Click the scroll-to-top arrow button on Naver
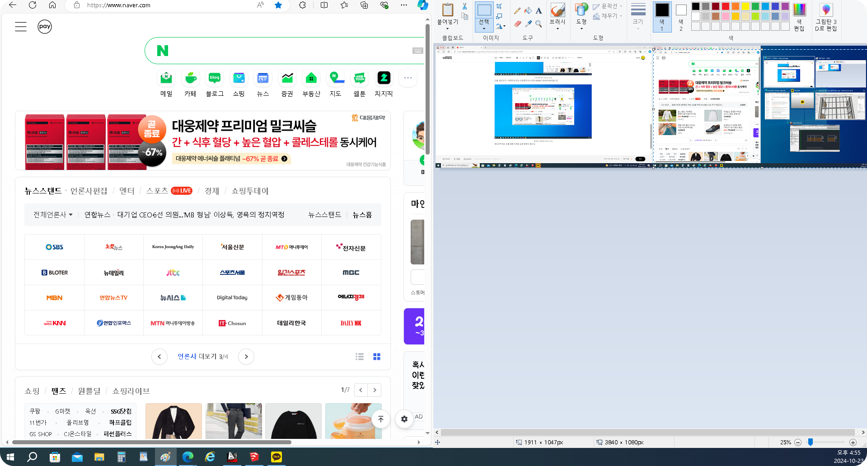 [381, 419]
